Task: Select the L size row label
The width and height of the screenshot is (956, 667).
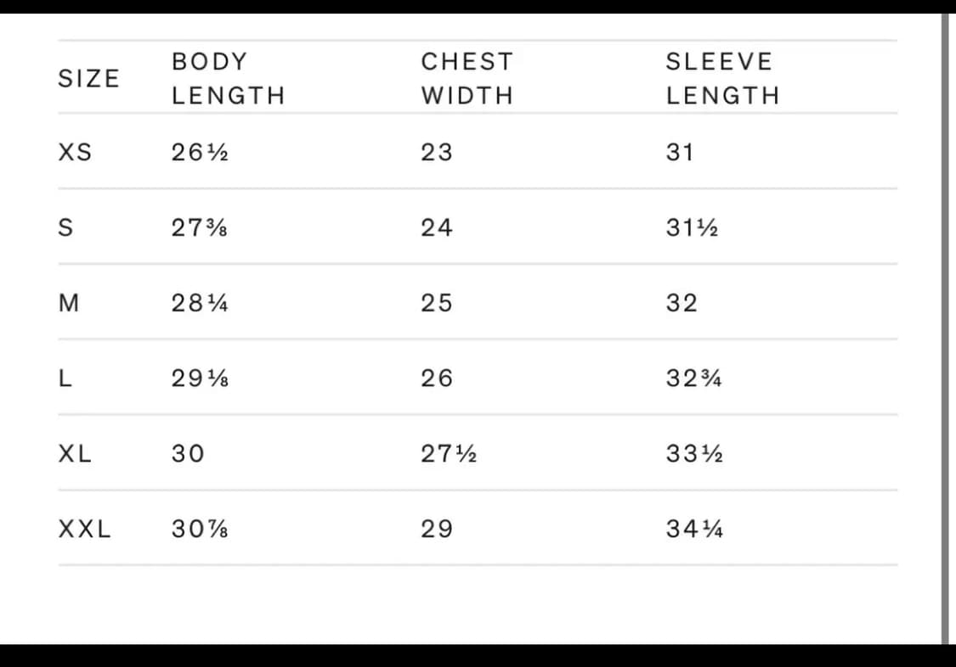Action: [65, 378]
